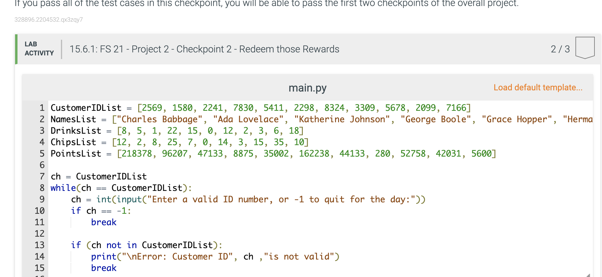Click the main.py editor header
602x277 pixels.
(307, 88)
